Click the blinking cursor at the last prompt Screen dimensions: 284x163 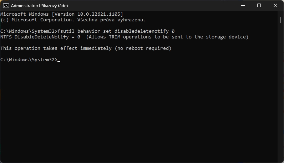(x=59, y=61)
